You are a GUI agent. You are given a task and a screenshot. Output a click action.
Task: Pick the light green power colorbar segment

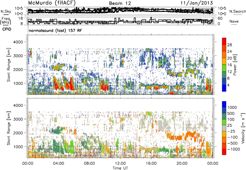[x=224, y=68]
